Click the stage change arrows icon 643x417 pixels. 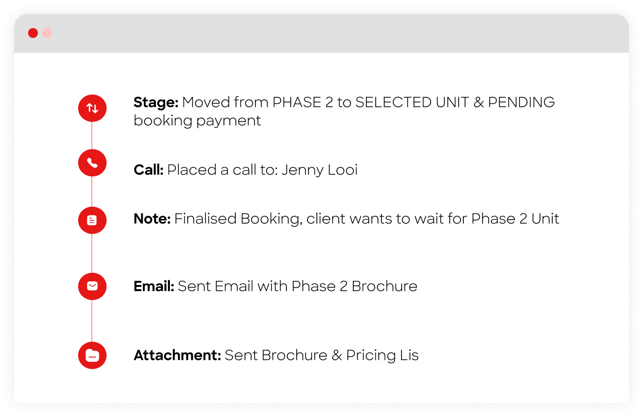pos(92,108)
